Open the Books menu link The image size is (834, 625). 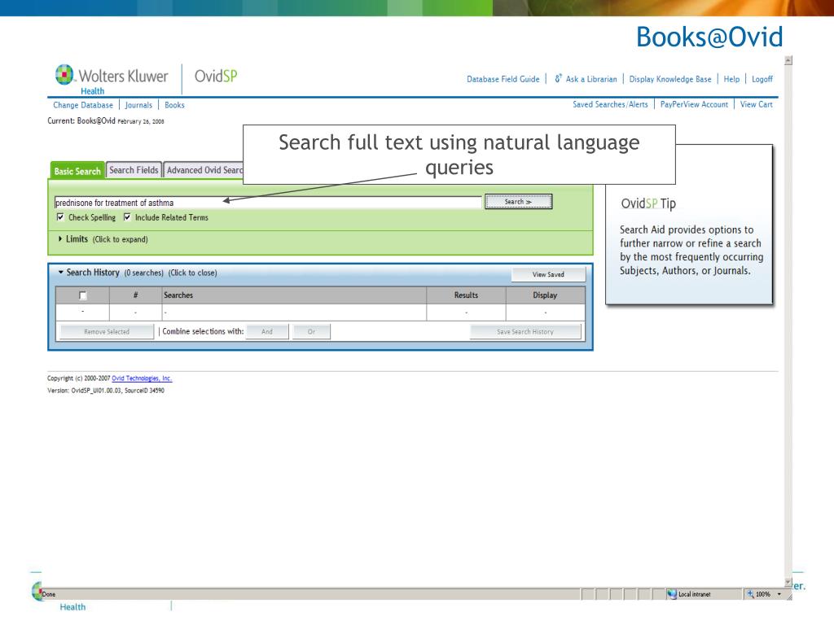(x=174, y=105)
